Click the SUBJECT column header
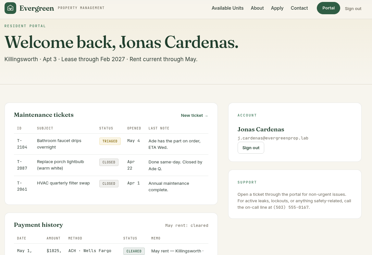 point(45,128)
